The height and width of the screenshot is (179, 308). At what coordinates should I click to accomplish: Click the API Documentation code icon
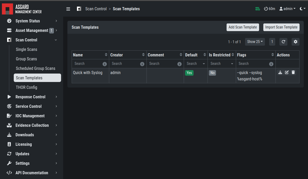(9, 173)
